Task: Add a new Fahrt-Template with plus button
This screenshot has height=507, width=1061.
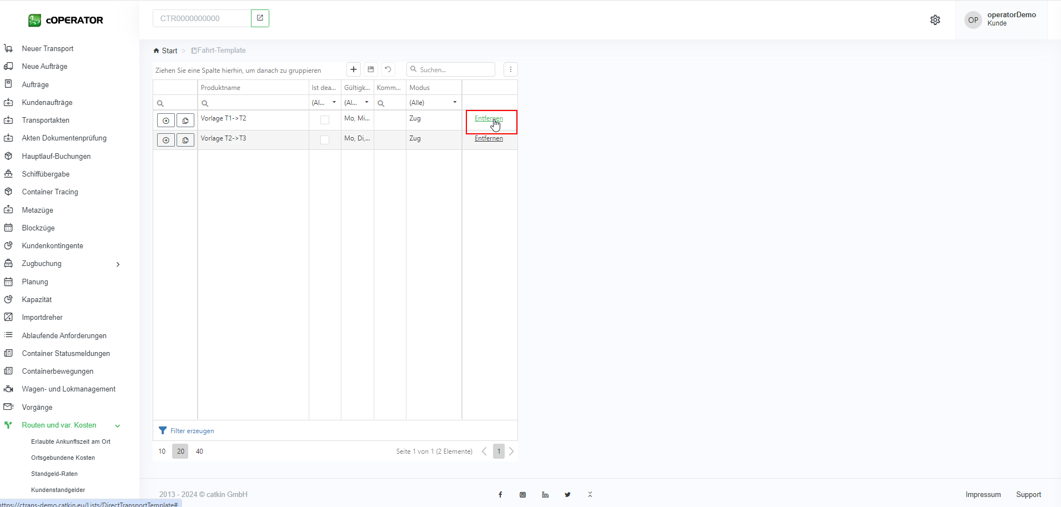Action: (x=354, y=69)
